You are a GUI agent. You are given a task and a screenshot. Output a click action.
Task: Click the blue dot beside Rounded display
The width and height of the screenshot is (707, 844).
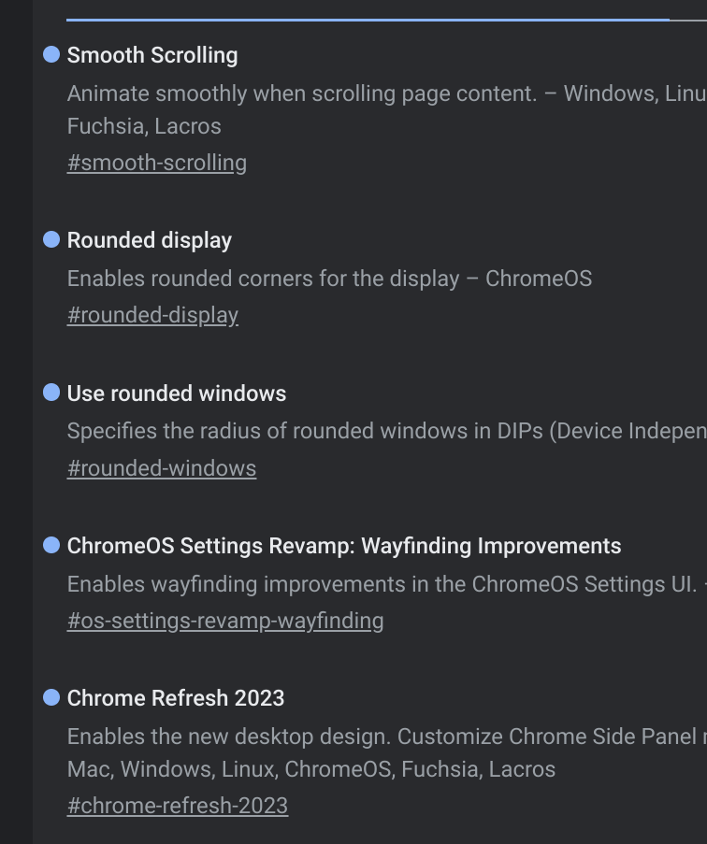(x=51, y=240)
